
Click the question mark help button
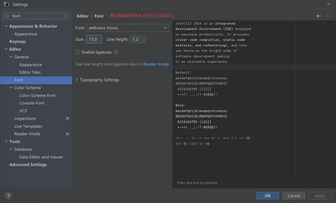click(x=8, y=195)
